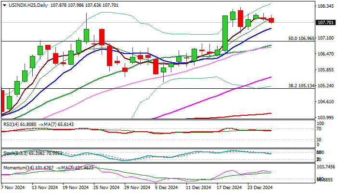This screenshot has width=337, height=193.
Task: Click the Momentum(14) indicator label
Action: tap(18, 167)
